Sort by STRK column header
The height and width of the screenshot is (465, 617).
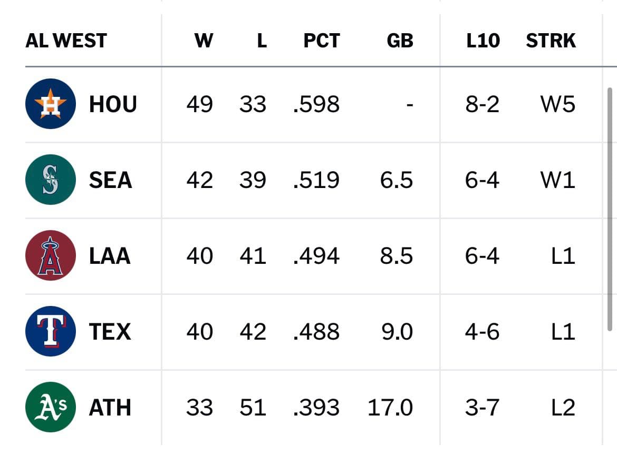click(551, 41)
